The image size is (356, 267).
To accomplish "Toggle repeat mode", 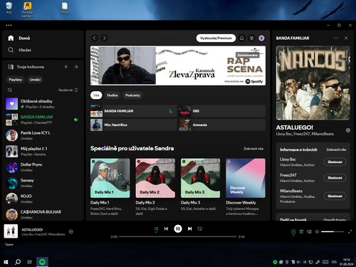I will (x=200, y=229).
